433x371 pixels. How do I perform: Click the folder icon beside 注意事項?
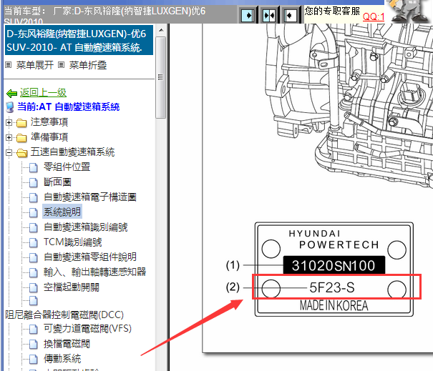tap(21, 123)
